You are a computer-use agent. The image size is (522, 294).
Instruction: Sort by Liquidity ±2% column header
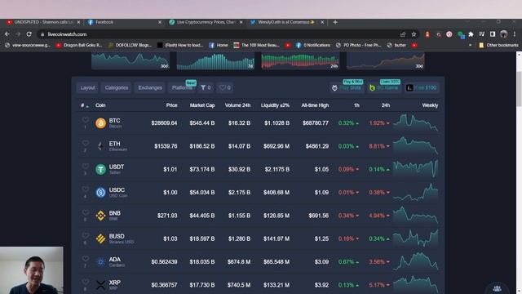(x=275, y=105)
